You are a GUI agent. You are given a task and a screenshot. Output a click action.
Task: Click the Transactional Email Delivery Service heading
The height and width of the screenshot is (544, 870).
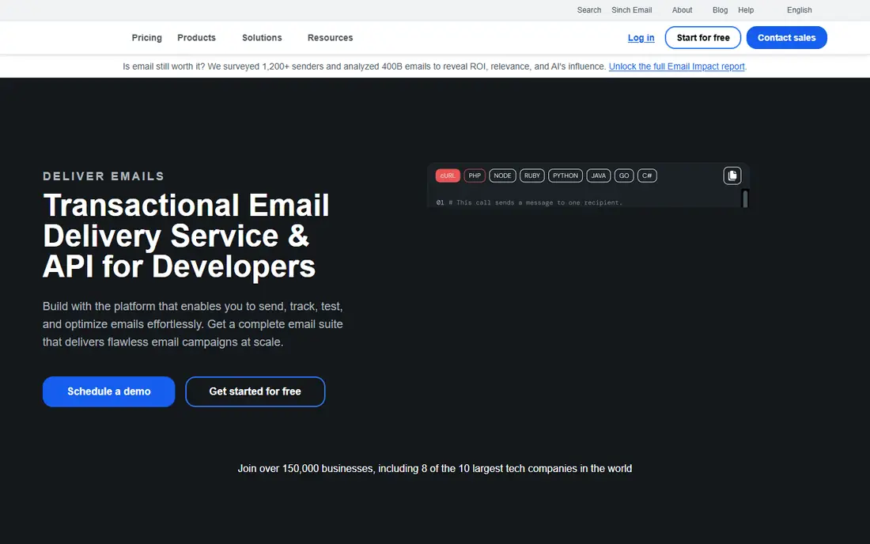(x=186, y=236)
